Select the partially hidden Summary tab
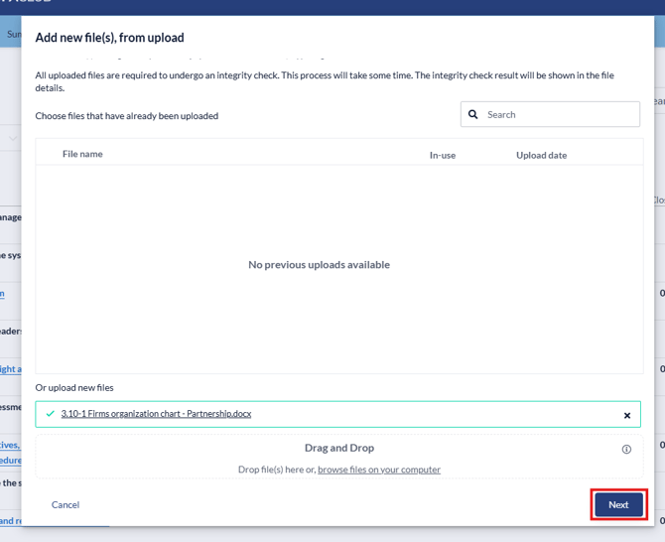This screenshot has height=542, width=665. pyautogui.click(x=14, y=34)
